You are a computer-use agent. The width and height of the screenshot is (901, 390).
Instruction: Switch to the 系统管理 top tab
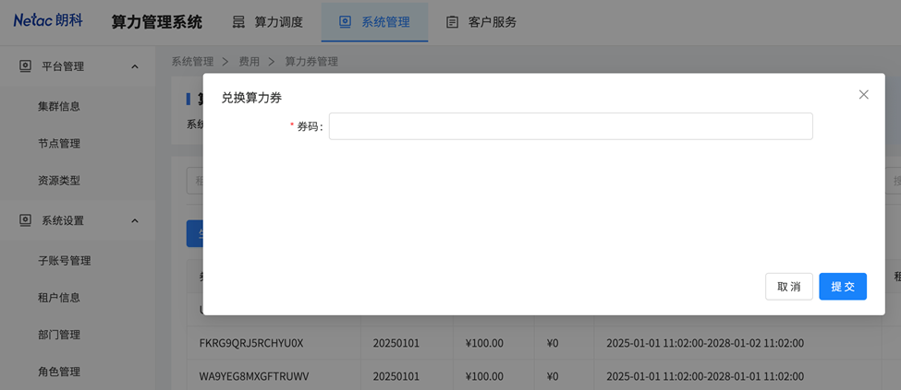(374, 22)
